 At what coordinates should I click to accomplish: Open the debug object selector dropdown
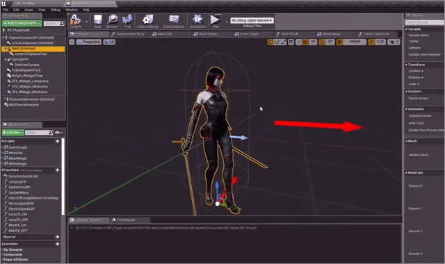click(252, 20)
